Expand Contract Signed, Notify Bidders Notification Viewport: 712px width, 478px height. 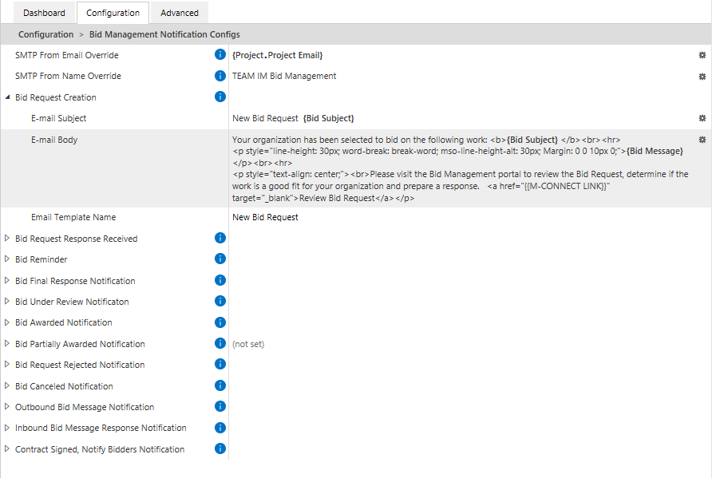coord(8,449)
